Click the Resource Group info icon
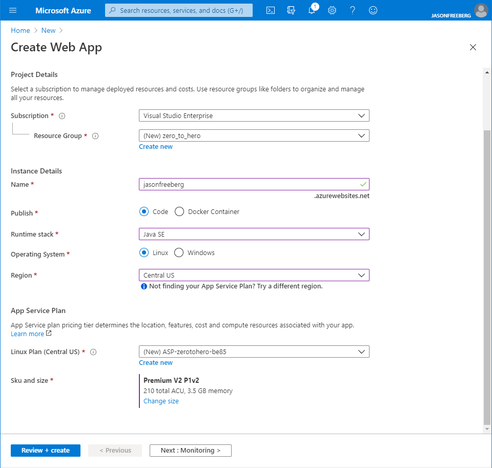Screen dimensions: 492x468 click(x=96, y=135)
